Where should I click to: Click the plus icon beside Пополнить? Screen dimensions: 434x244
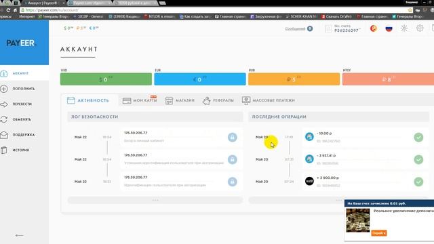click(x=4, y=89)
